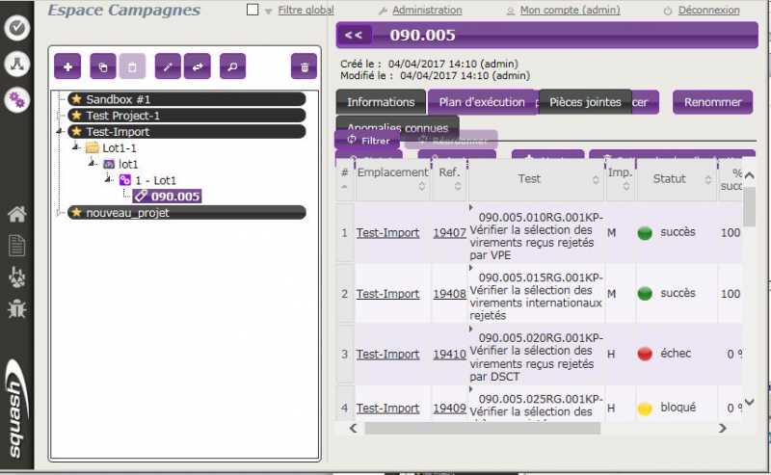This screenshot has height=475, width=771.
Task: Open the Pièces jointes tab
Action: tap(585, 102)
